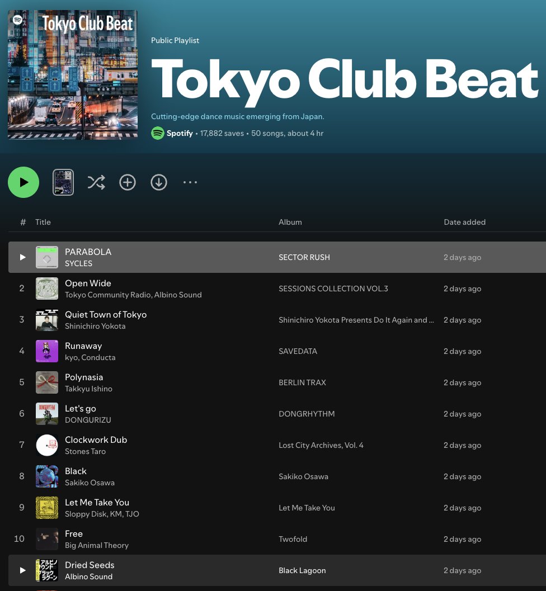Open SESSIONS COLLECTION VOL.3 album
The height and width of the screenshot is (591, 546).
pos(333,289)
